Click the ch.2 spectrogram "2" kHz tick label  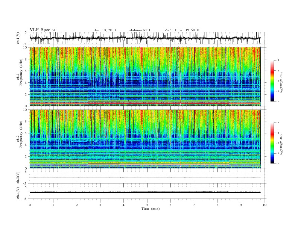26,156
